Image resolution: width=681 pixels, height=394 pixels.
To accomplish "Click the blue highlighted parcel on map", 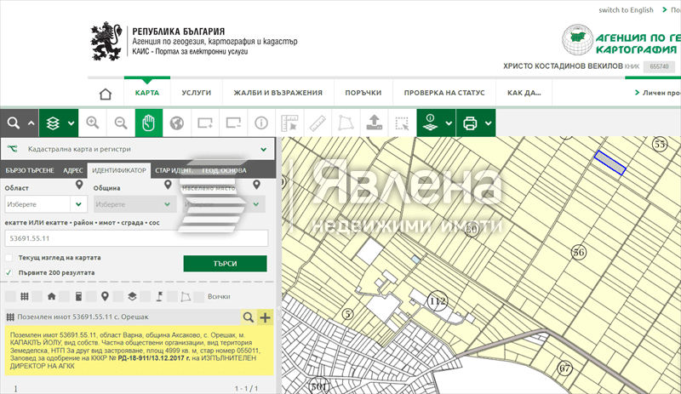I will coord(610,163).
